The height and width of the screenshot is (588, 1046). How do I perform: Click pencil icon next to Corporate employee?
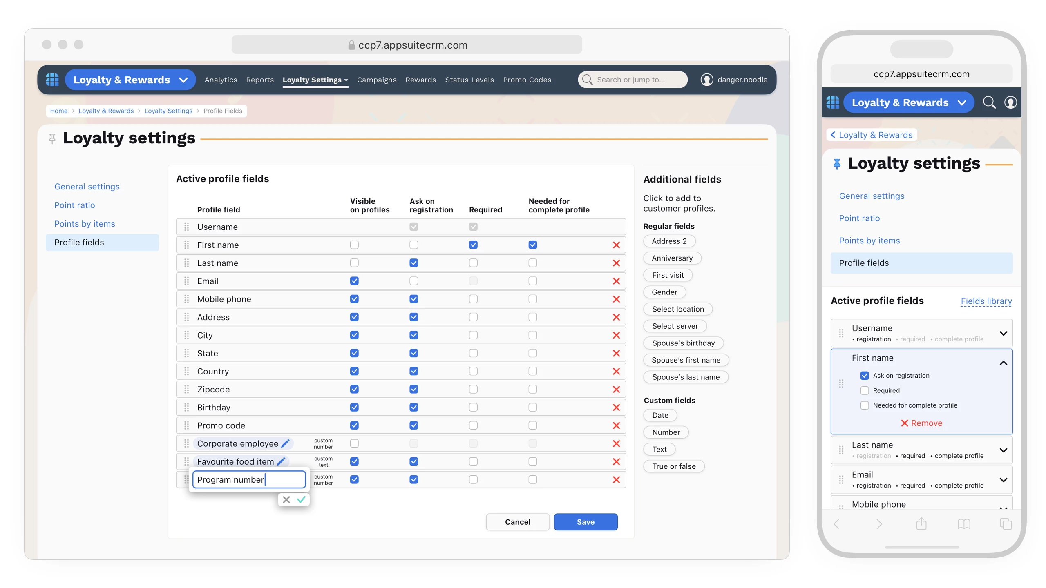(286, 443)
